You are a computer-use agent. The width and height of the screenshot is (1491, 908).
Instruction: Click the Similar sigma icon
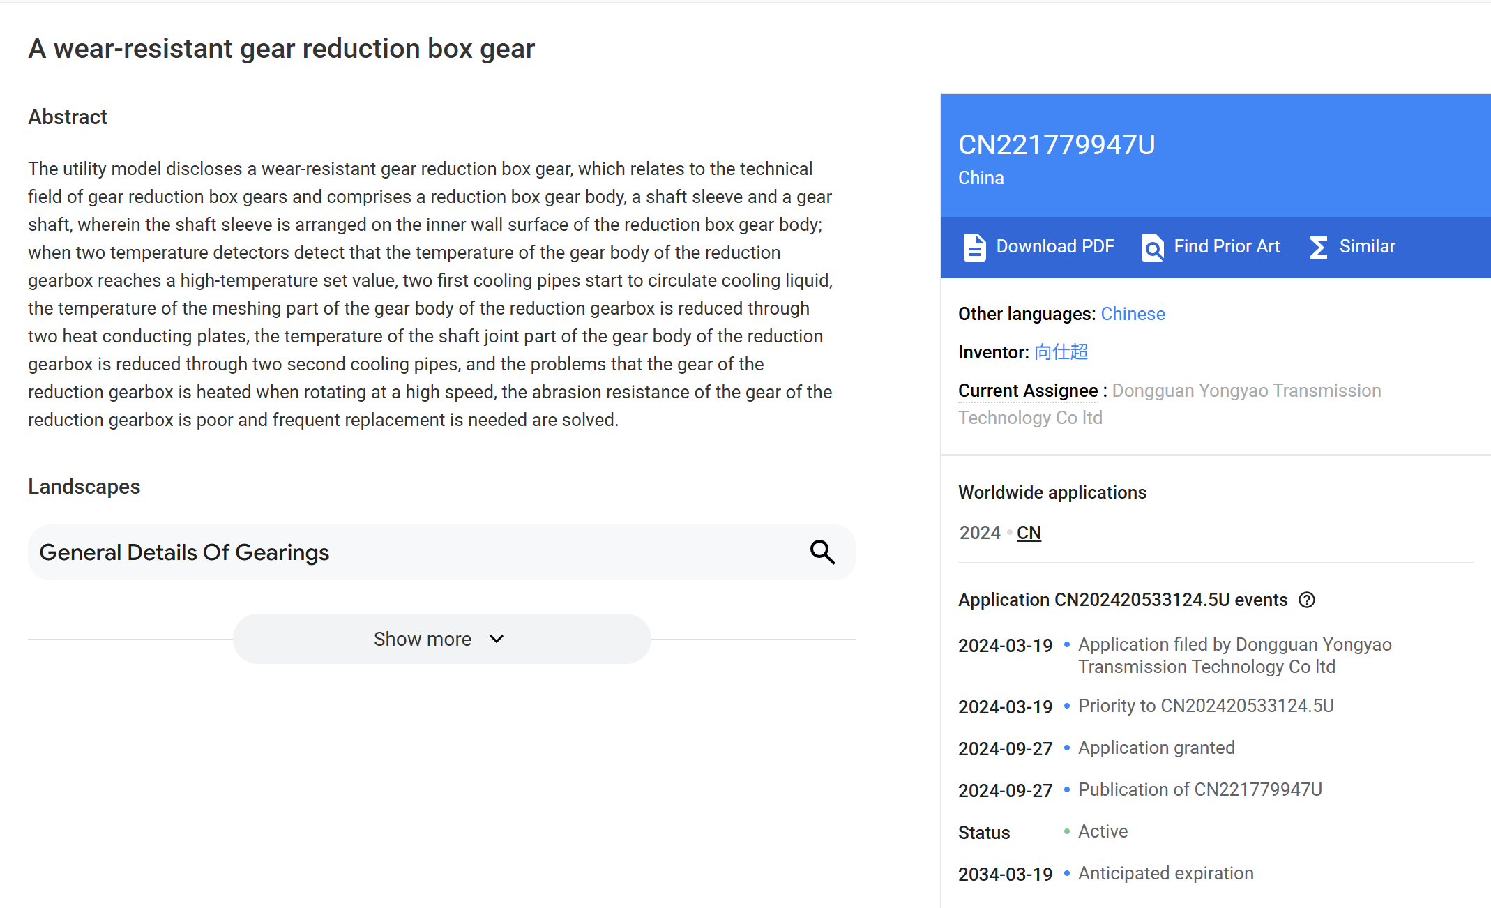pyautogui.click(x=1317, y=247)
